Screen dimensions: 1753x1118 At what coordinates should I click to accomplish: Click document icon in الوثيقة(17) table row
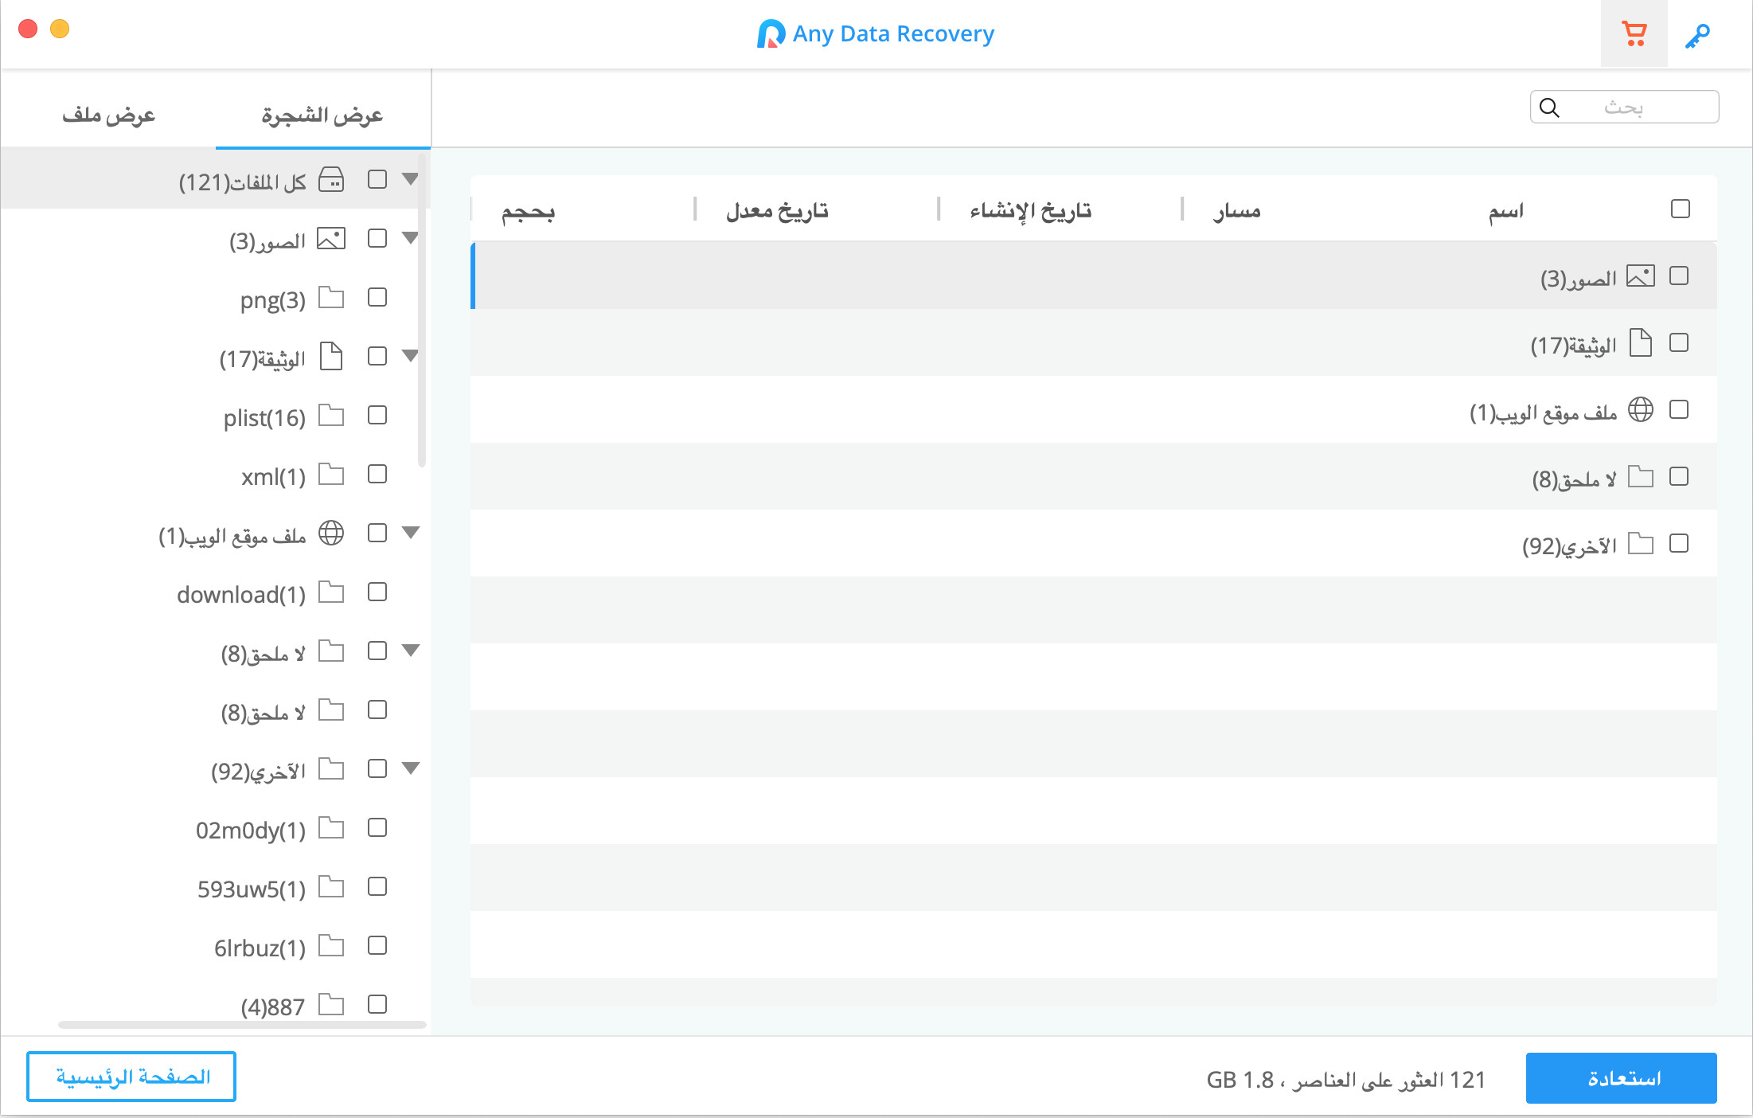click(1641, 342)
